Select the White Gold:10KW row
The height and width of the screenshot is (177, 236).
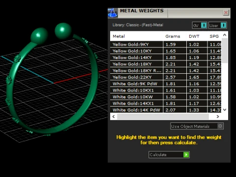point(166,97)
